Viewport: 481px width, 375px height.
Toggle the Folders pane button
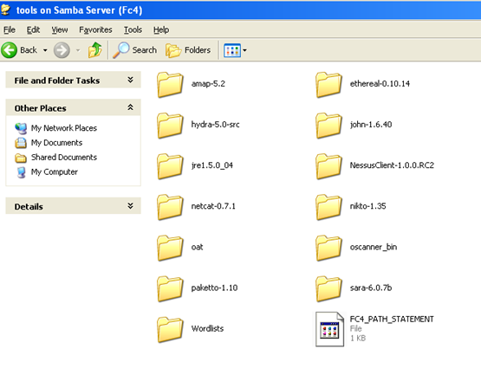pyautogui.click(x=188, y=50)
